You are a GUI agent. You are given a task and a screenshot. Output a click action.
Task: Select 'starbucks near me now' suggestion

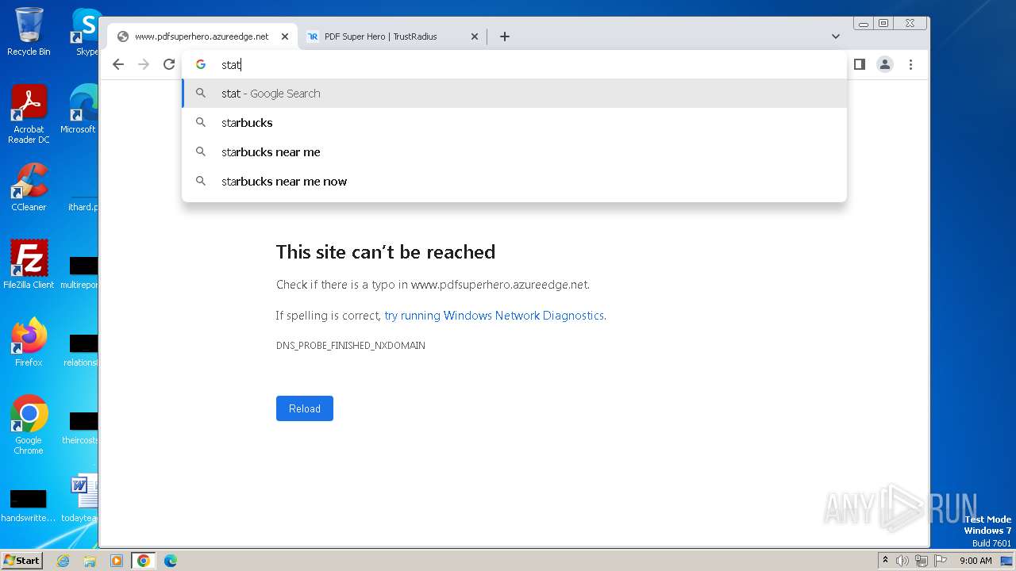[514, 181]
